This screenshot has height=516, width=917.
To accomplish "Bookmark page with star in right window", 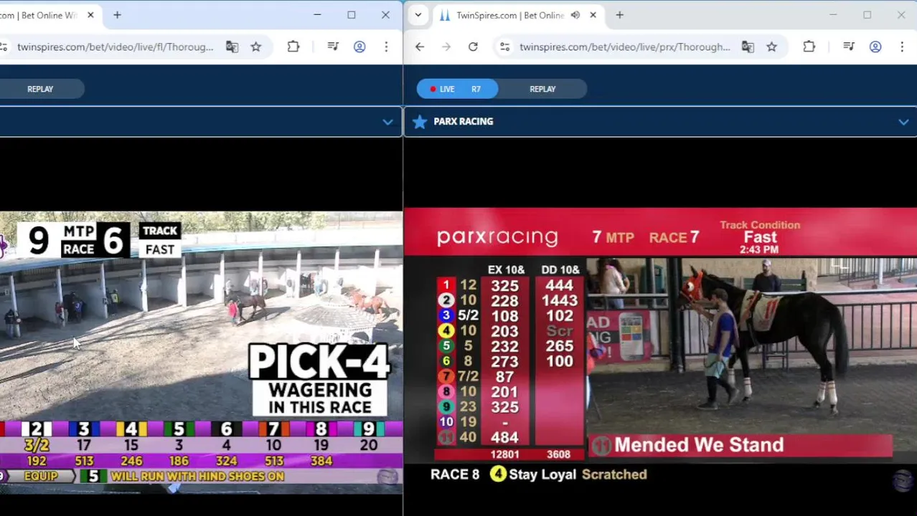I will (x=772, y=47).
